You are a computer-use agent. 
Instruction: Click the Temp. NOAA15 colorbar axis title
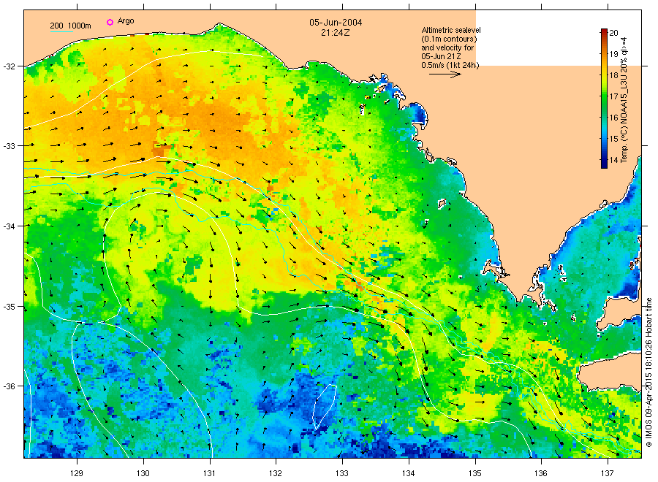624,100
